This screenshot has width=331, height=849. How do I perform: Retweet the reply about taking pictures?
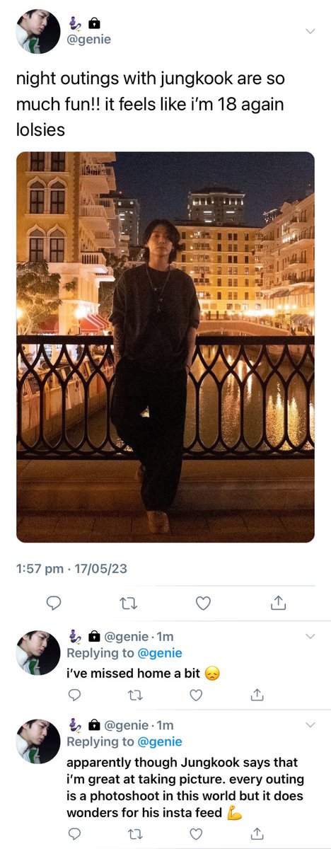[x=135, y=834]
